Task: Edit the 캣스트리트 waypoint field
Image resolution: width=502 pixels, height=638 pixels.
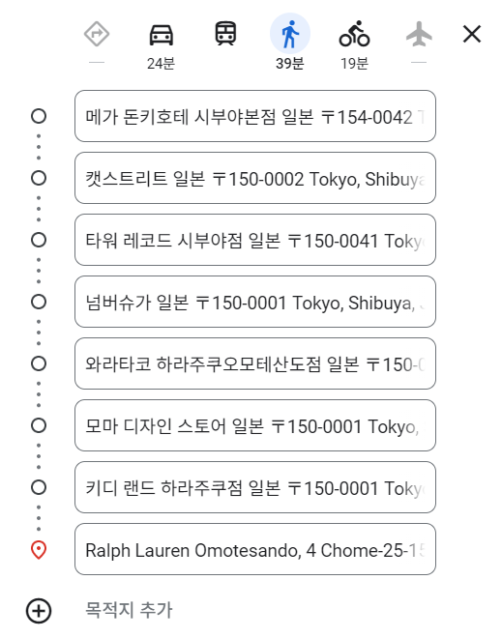Action: [x=255, y=178]
